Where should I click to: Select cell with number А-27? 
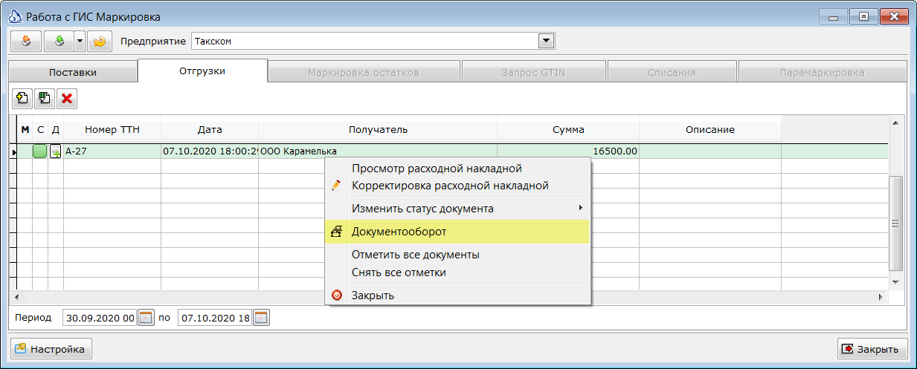(x=112, y=151)
